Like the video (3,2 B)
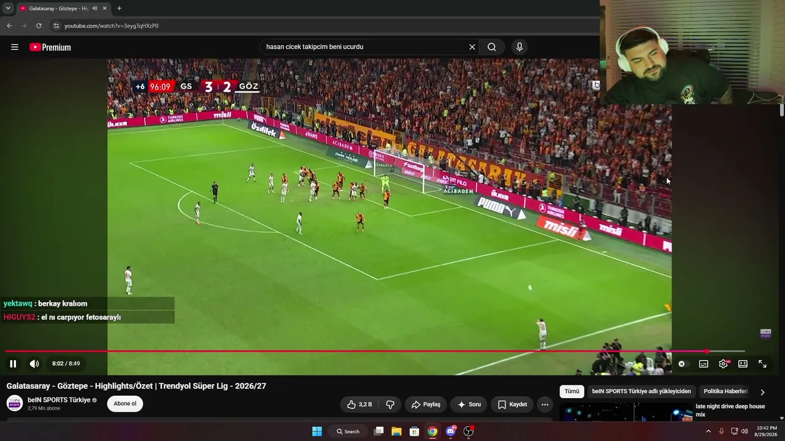This screenshot has height=441, width=785. [x=359, y=404]
